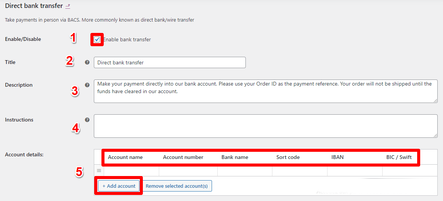
Task: Click Remove selected account(s) button
Action: [x=177, y=186]
